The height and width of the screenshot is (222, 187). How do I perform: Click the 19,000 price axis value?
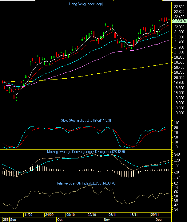click(x=179, y=103)
